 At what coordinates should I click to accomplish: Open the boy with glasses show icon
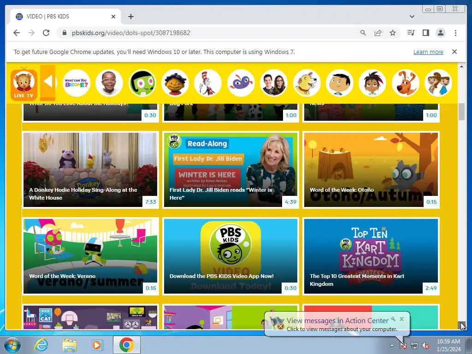109,83
